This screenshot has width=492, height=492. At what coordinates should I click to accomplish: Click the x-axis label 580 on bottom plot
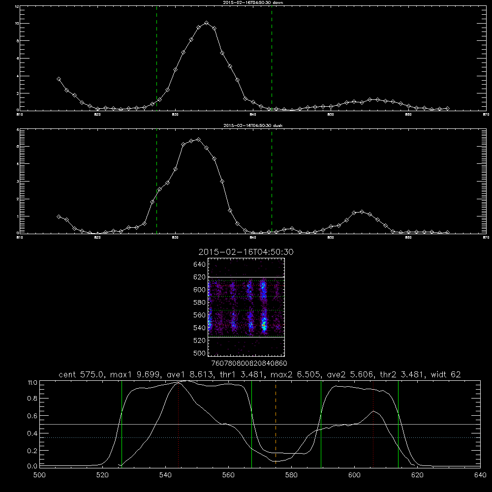click(x=291, y=475)
